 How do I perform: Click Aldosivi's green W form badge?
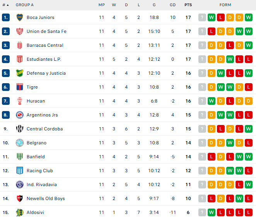click(x=212, y=212)
